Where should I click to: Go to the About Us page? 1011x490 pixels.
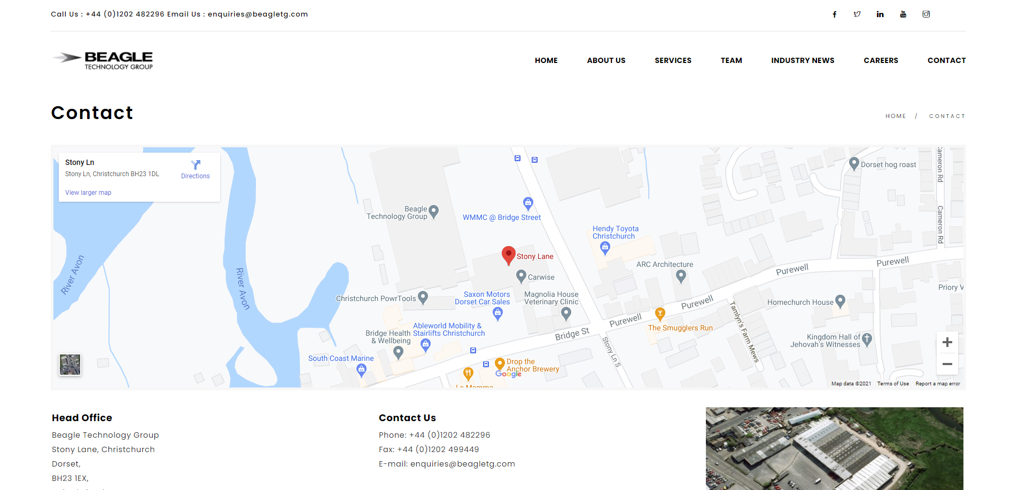[606, 60]
